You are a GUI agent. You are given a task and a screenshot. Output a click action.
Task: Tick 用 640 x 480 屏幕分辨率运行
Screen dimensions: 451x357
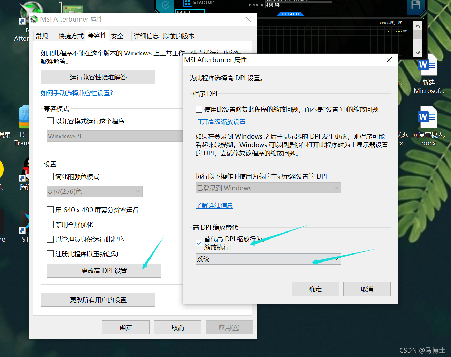click(50, 210)
